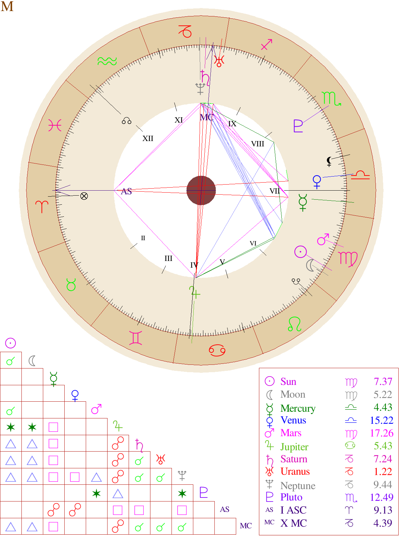Image resolution: width=402 pixels, height=536 pixels.
Task: Select the Part of Fortune symbol
Action: 84,196
